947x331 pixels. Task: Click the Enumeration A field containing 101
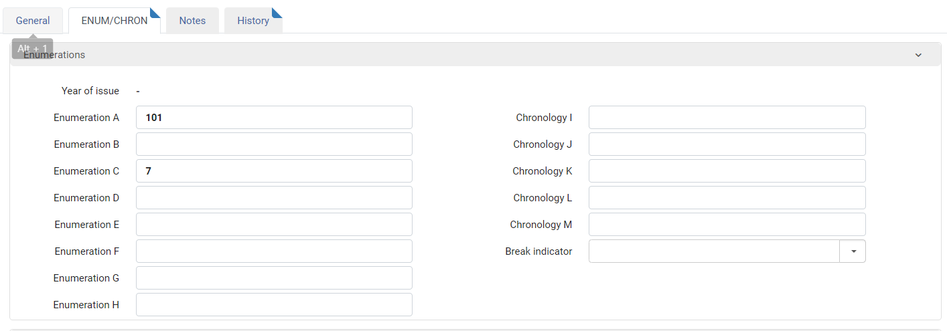tap(274, 118)
